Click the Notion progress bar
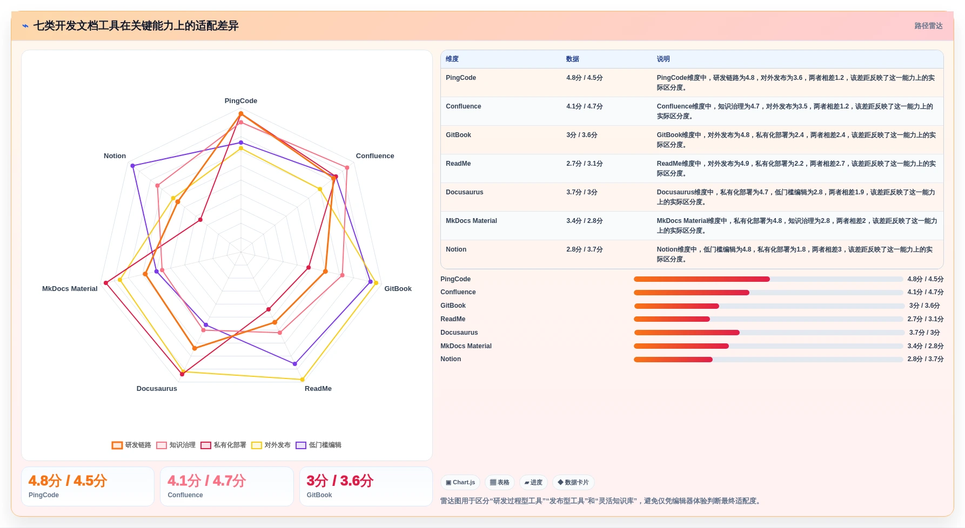Viewport: 965px width, 528px height. (x=768, y=360)
